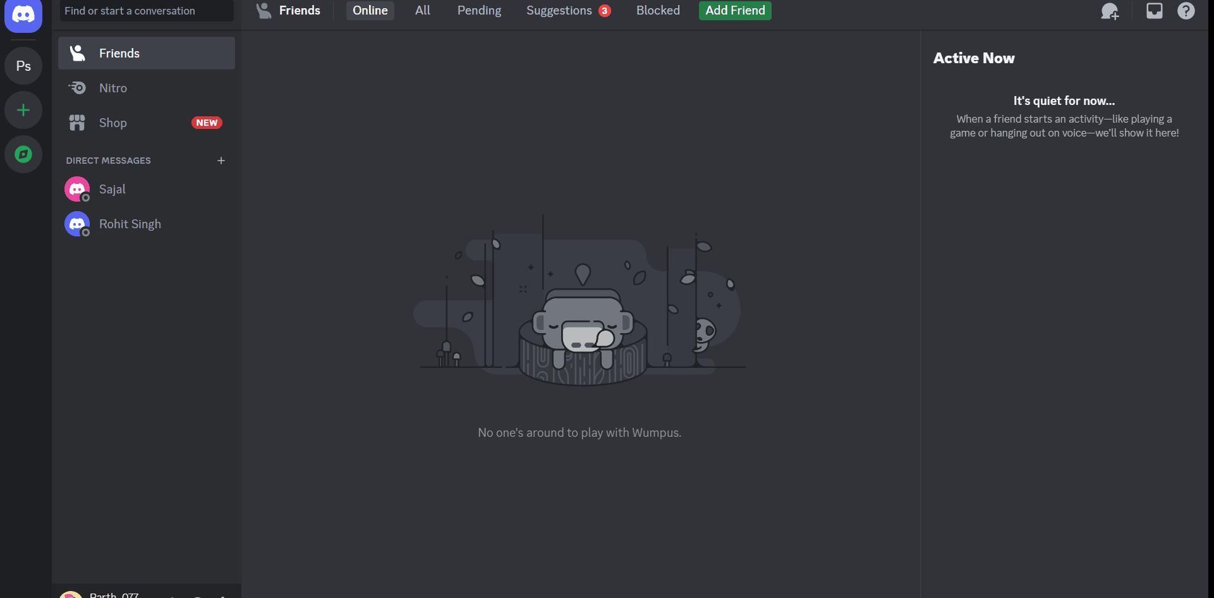
Task: Open the direct message named Sajal
Action: click(147, 189)
